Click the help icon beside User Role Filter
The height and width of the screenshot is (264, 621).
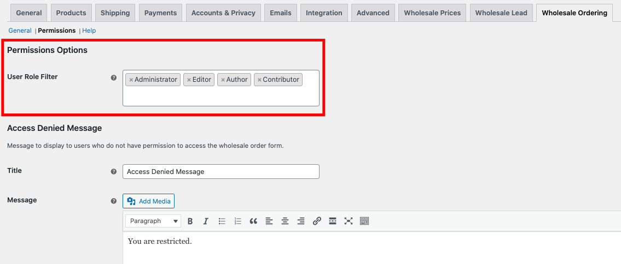[x=114, y=77]
